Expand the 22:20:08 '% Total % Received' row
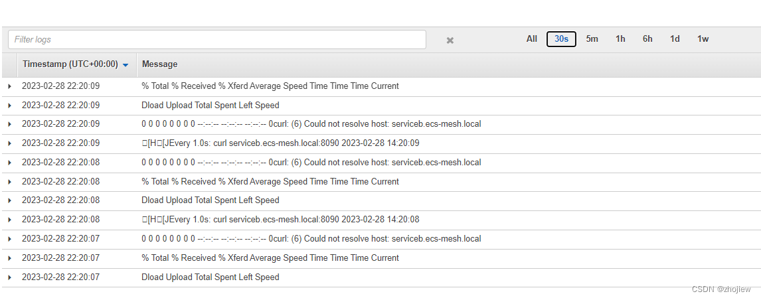761x300 pixels. (9, 182)
